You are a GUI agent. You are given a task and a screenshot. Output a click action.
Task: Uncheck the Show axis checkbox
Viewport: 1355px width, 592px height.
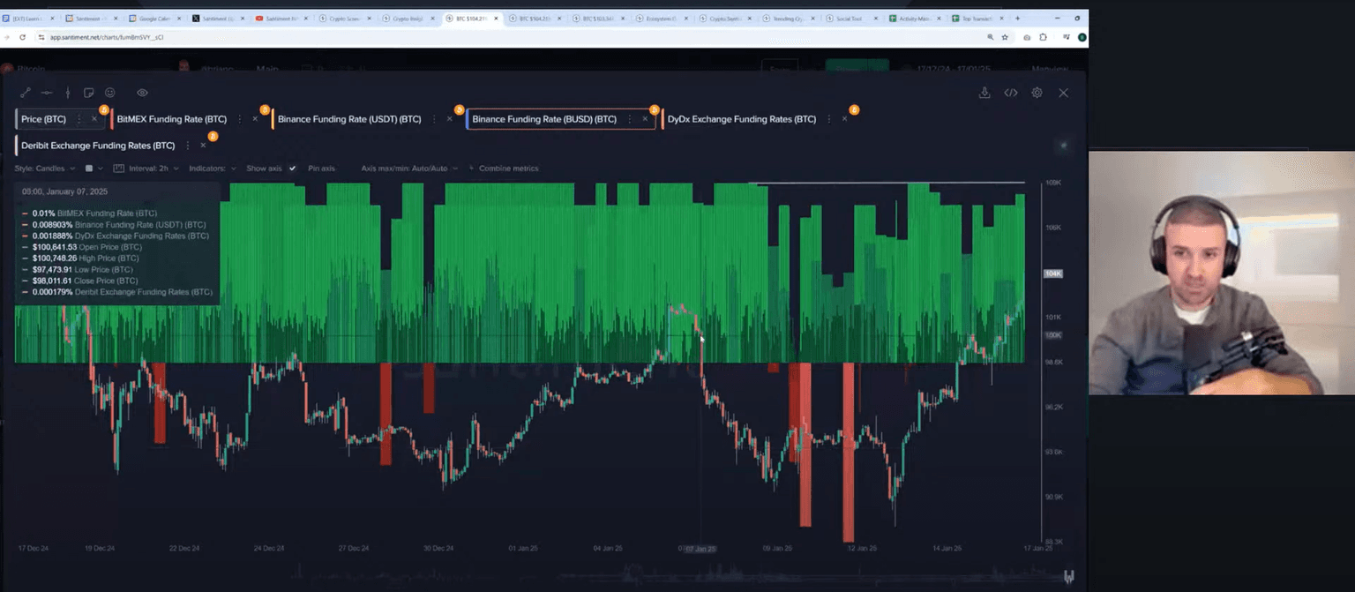click(x=292, y=168)
